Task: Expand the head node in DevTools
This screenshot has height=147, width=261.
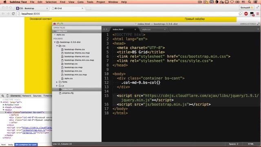Action: pyautogui.click(x=4, y=107)
